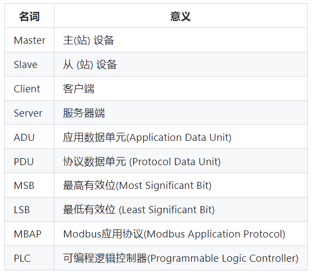Click the 意义 column header

tap(181, 16)
